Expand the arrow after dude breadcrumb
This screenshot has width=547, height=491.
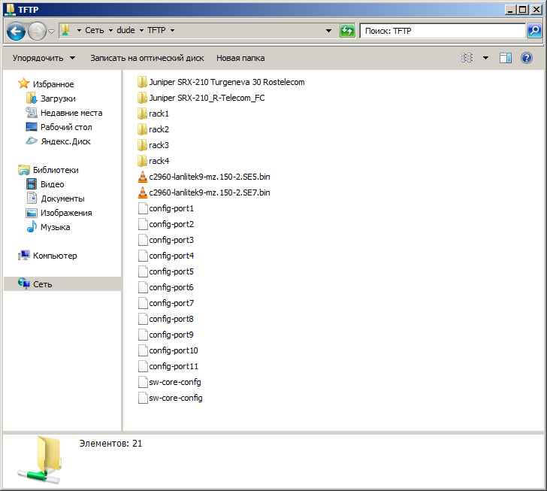pyautogui.click(x=141, y=31)
